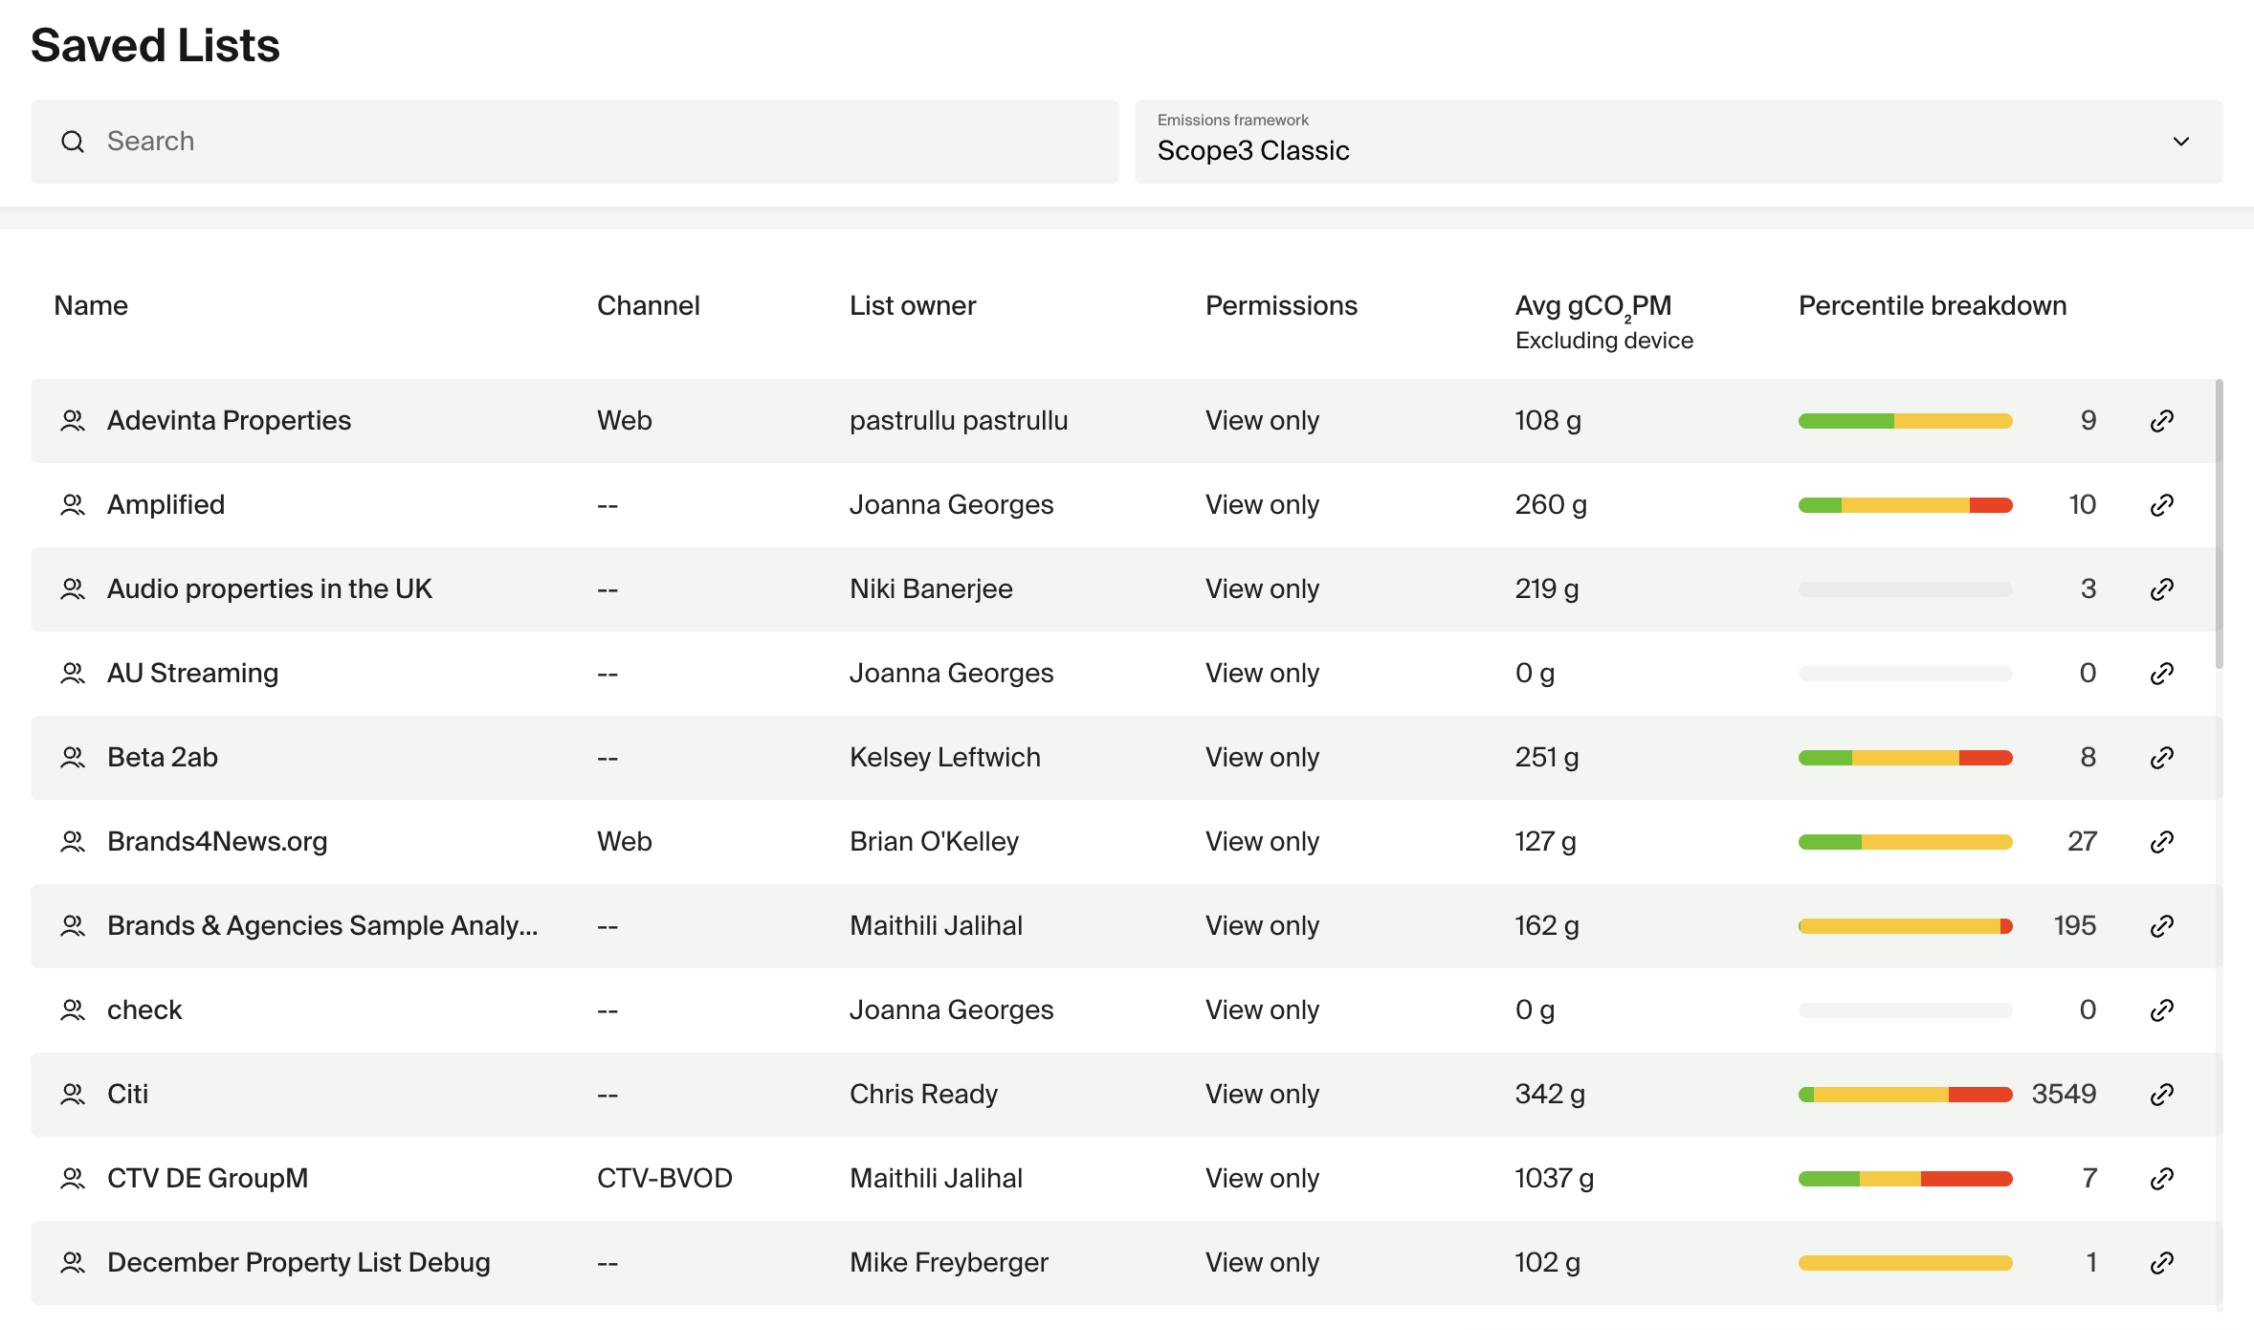Click link icon in Amplified row
2254x1330 pixels.
click(2161, 505)
